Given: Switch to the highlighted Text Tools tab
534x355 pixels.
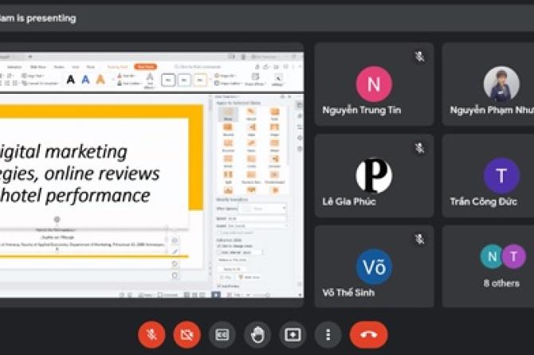Looking at the screenshot, I should [145, 67].
